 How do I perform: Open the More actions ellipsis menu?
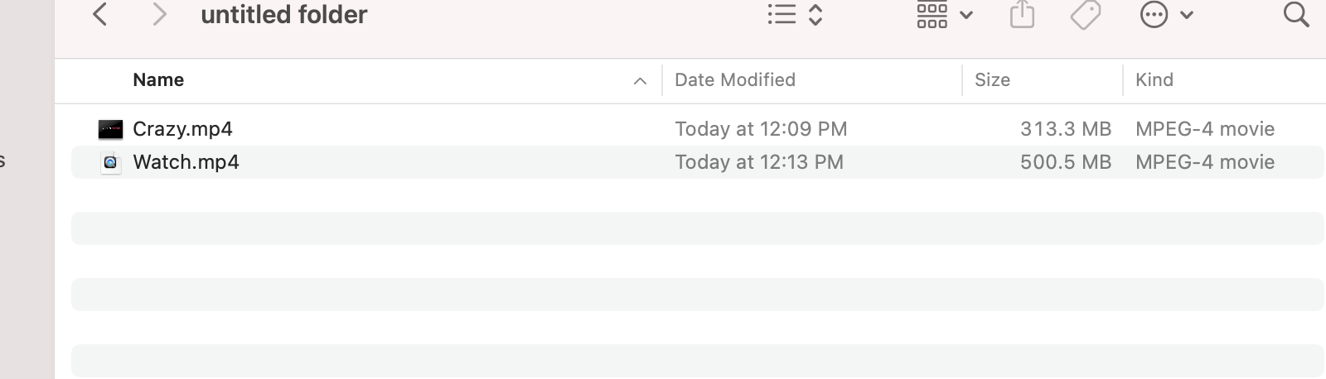point(1166,14)
